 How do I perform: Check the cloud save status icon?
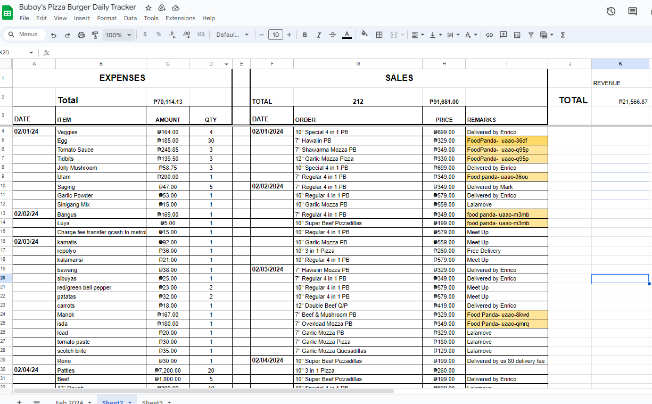(176, 7)
